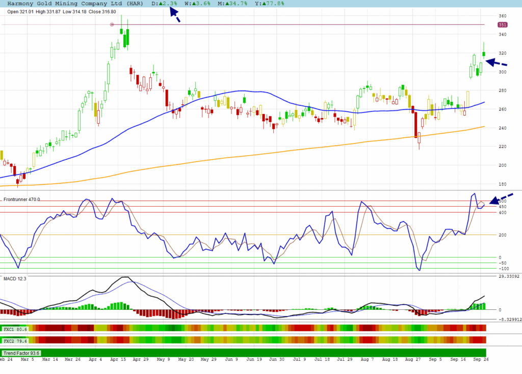
Task: Click the green triangle beside daily 2.3%
Action: click(x=161, y=4)
